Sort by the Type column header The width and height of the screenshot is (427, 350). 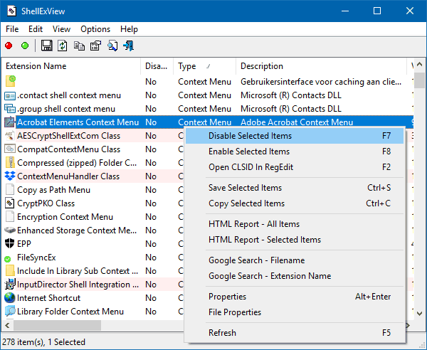click(x=204, y=66)
